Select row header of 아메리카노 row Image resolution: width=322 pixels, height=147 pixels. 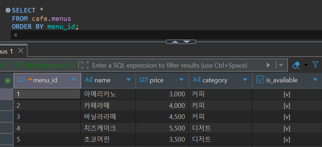click(x=6, y=94)
